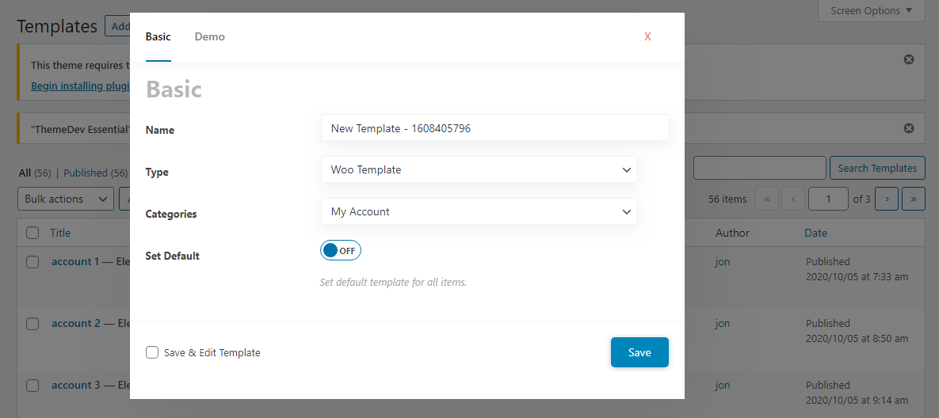This screenshot has height=418, width=939.
Task: Dismiss the ThemeDev Essential notice
Action: [908, 128]
